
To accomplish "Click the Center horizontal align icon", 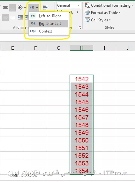I will click(5, 18).
